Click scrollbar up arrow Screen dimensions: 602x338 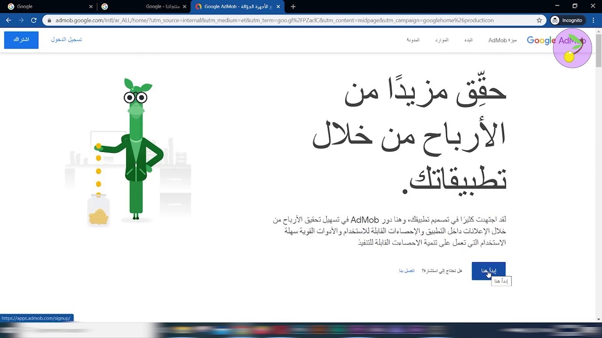point(598,31)
